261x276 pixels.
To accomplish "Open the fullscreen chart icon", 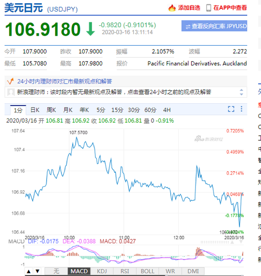I will (231, 109).
